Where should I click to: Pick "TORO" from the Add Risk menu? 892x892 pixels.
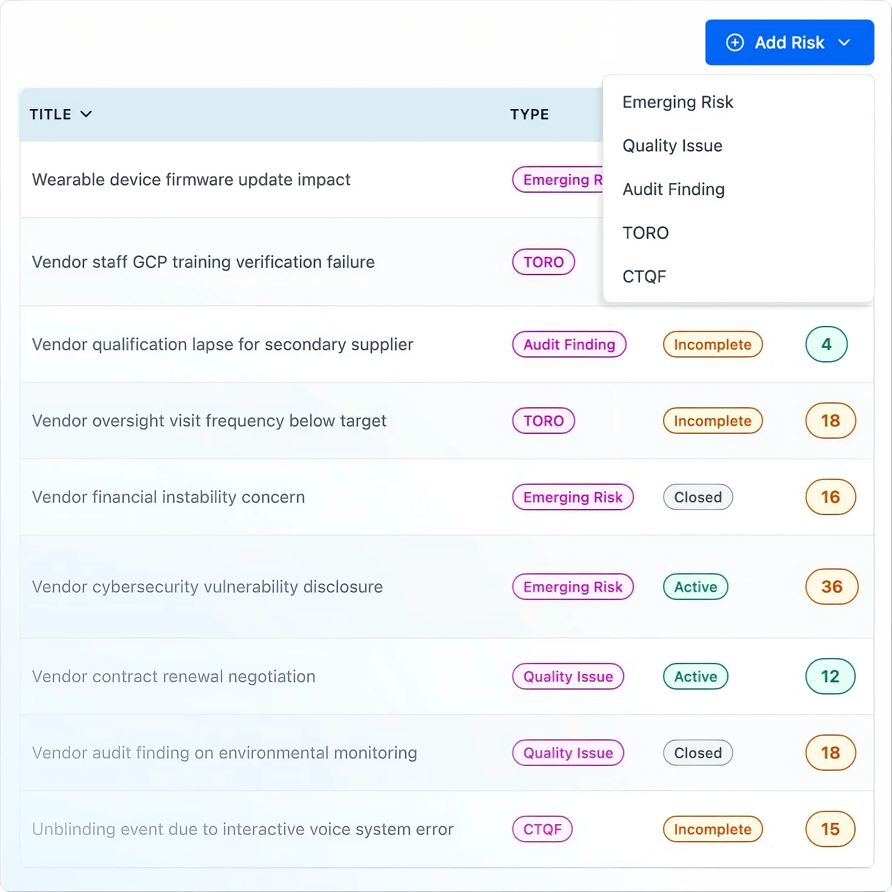pyautogui.click(x=645, y=233)
